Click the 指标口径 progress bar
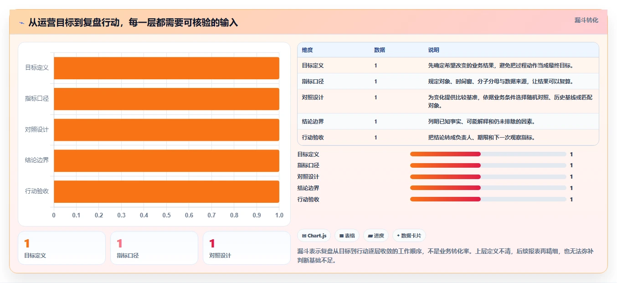This screenshot has height=283, width=617. [x=488, y=165]
